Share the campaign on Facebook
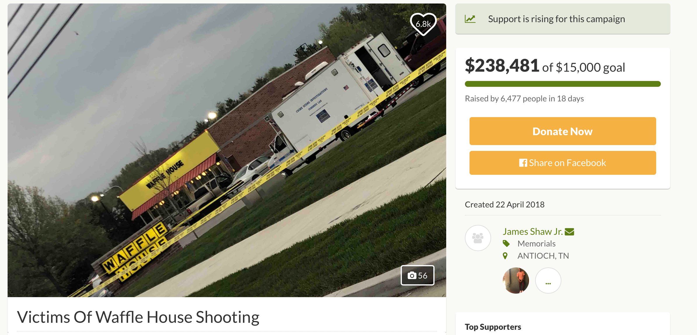This screenshot has width=697, height=335. tap(563, 163)
